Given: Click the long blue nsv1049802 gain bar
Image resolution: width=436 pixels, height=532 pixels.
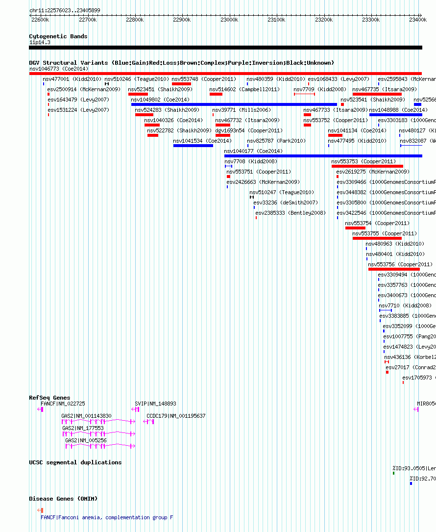Looking at the screenshot, I should click(x=234, y=104).
